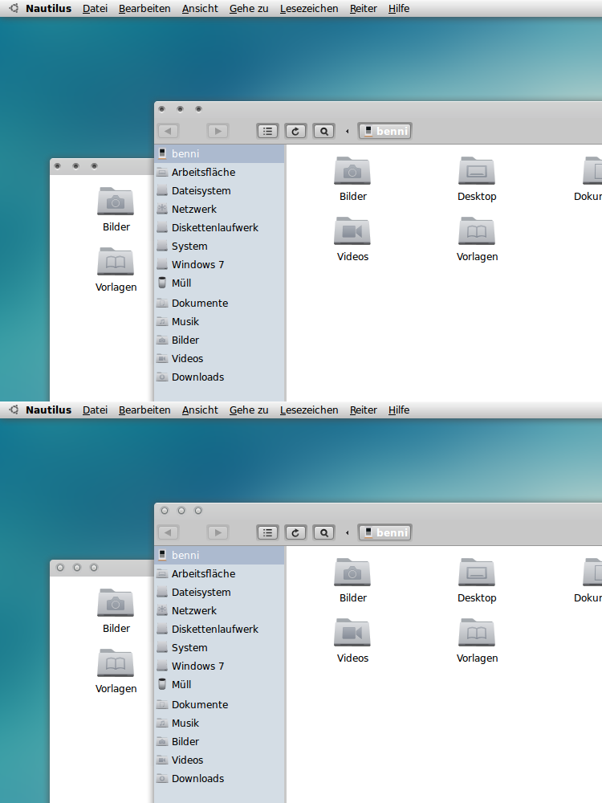Open Ansicht menu in upper menu bar
602x803 pixels.
(x=200, y=8)
